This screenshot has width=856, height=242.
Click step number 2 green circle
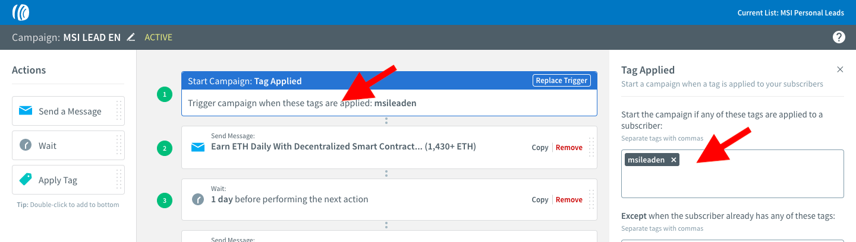[165, 148]
